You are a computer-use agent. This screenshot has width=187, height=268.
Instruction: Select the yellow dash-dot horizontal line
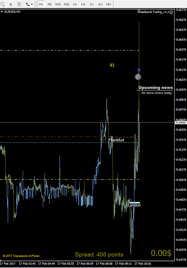[x=70, y=180]
